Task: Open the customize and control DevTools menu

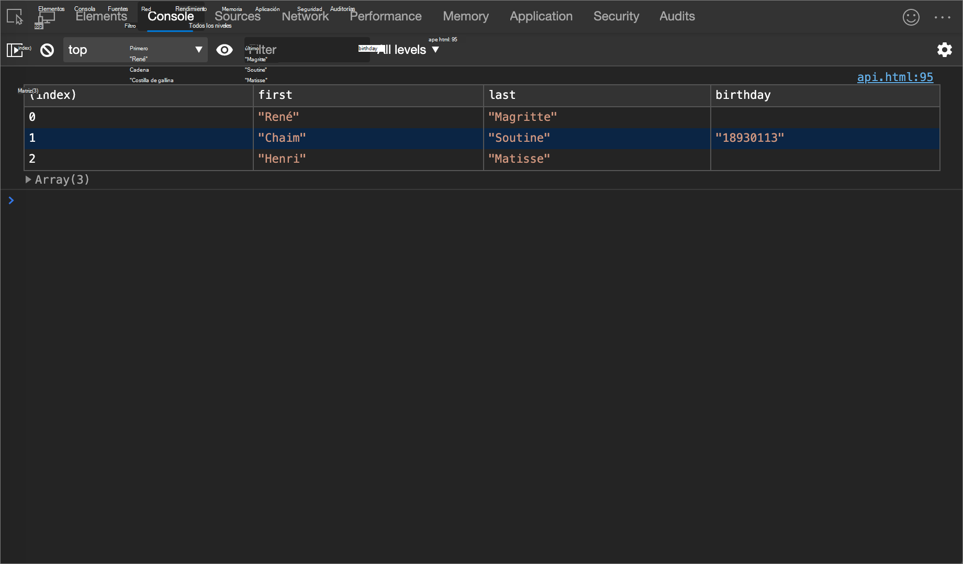Action: point(942,17)
